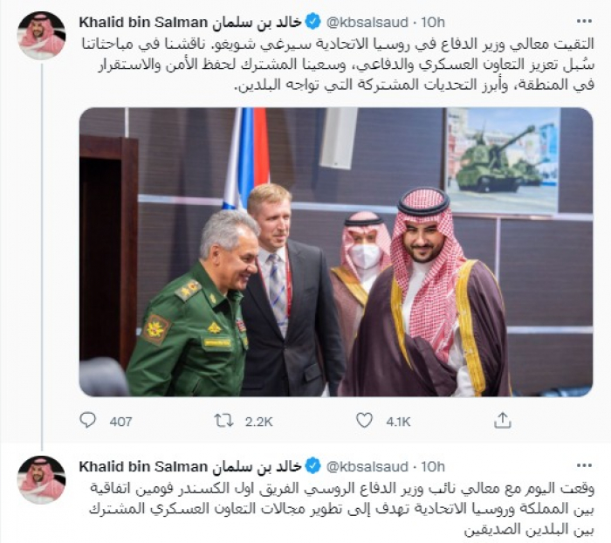
Task: Retweet the tweet with the photo
Action: pos(224,421)
